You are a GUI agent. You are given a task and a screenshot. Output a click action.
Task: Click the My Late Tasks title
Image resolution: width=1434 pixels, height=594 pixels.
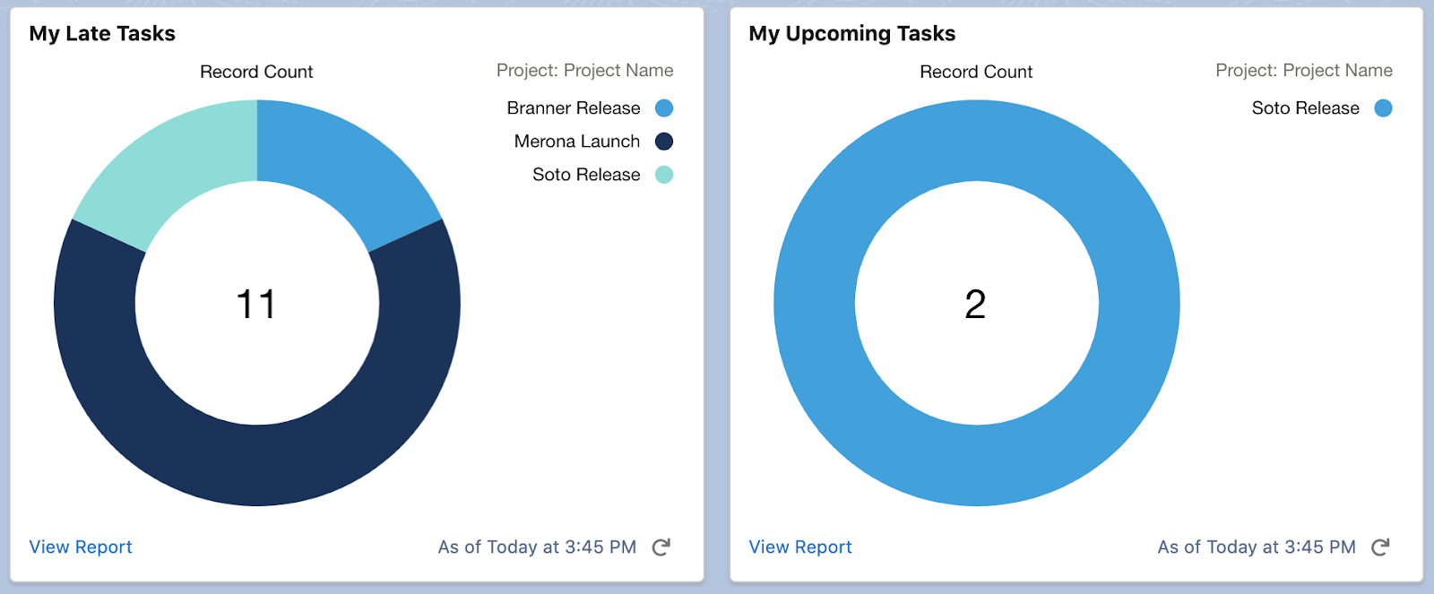102,34
